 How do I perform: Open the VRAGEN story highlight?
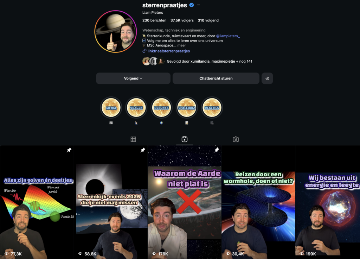tap(136, 108)
